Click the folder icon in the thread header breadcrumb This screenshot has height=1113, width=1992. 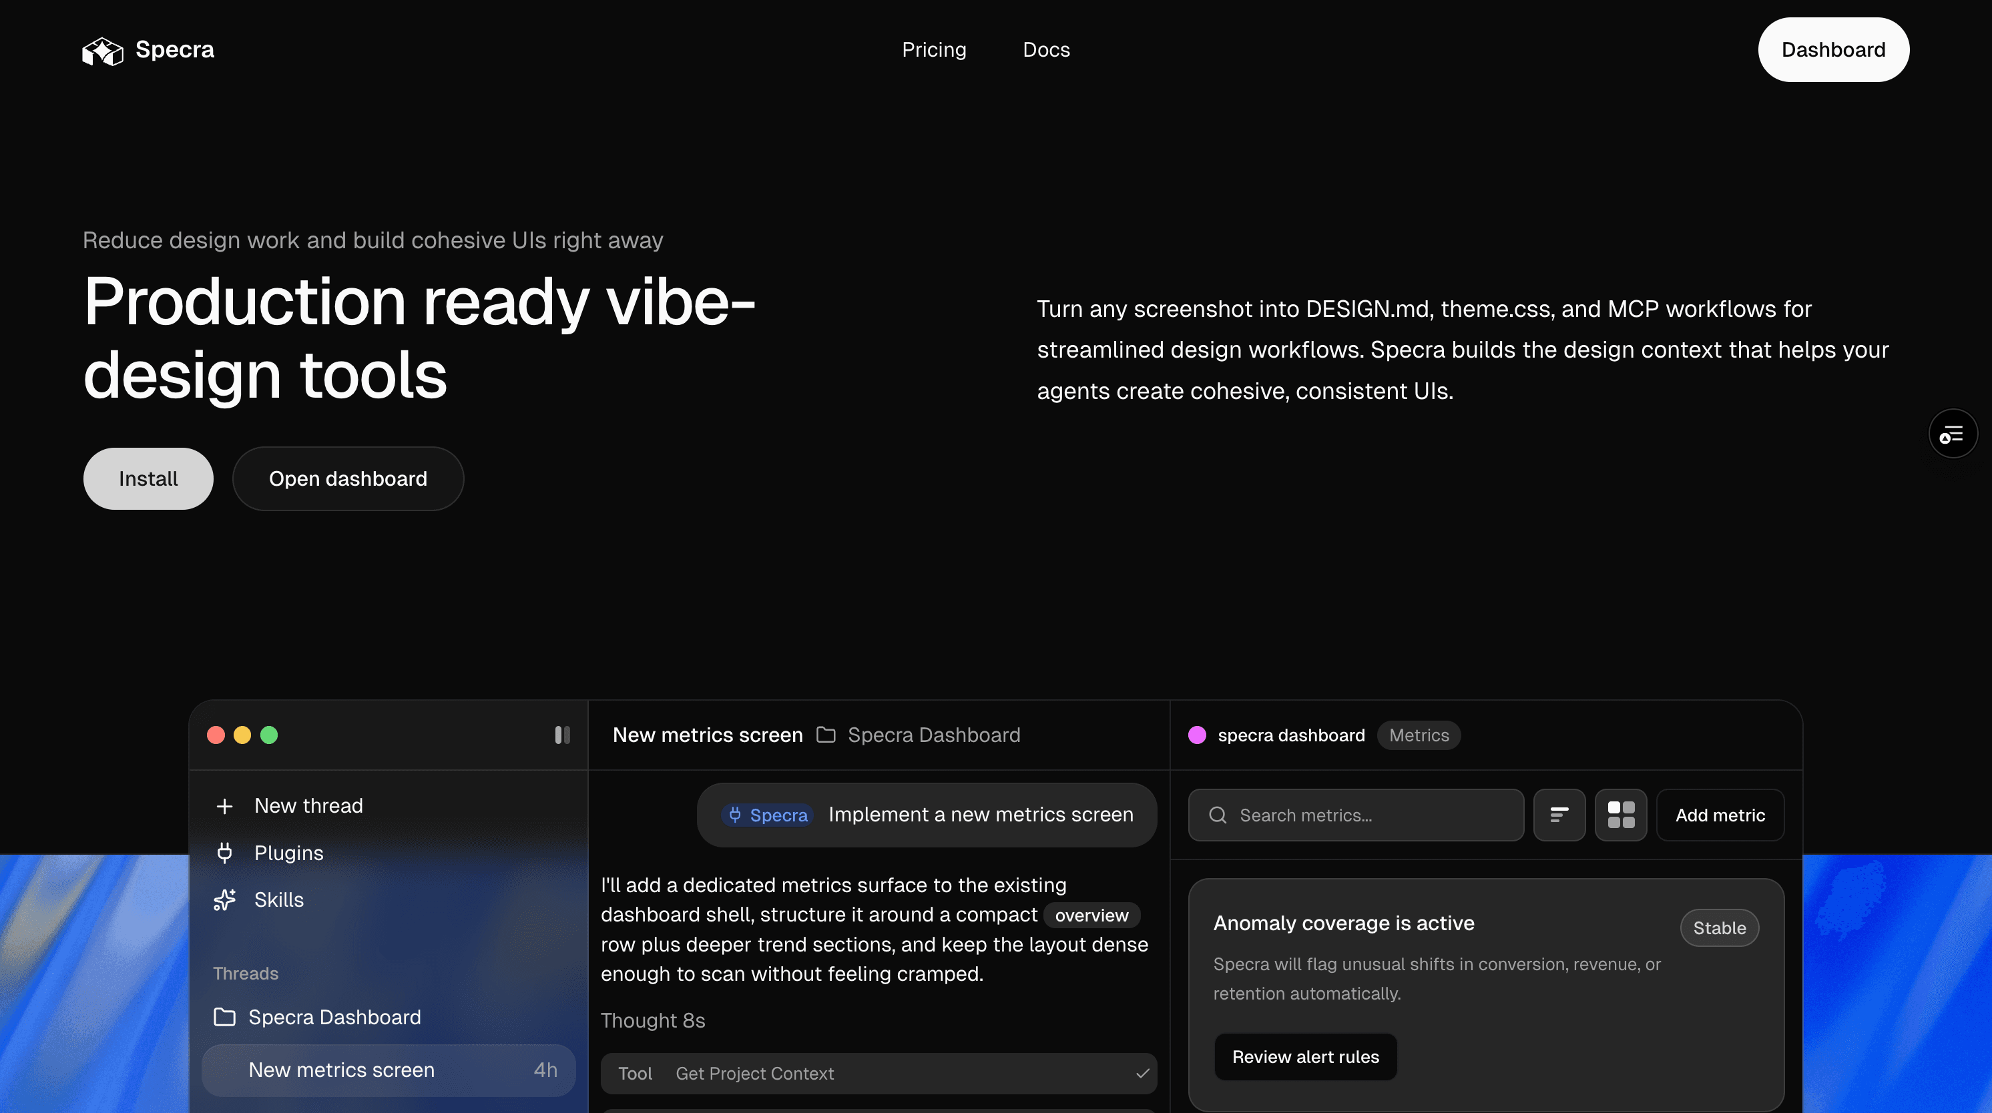point(826,735)
